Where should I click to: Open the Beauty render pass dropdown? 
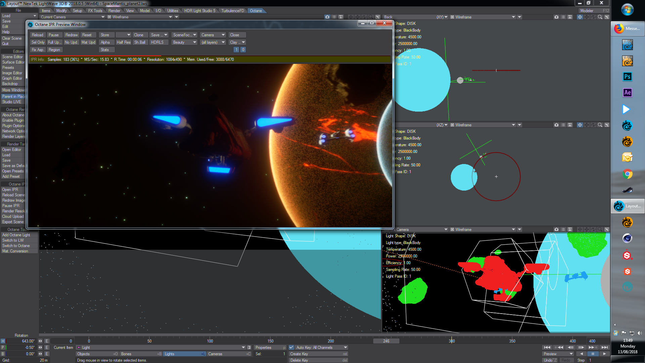pos(184,42)
